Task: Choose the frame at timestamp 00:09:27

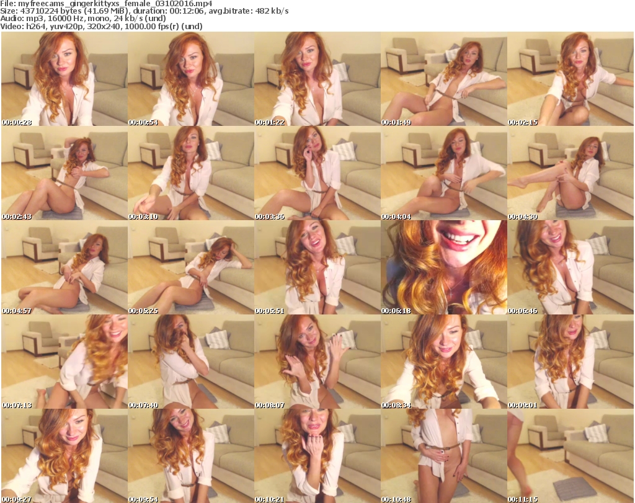Action: click(64, 456)
